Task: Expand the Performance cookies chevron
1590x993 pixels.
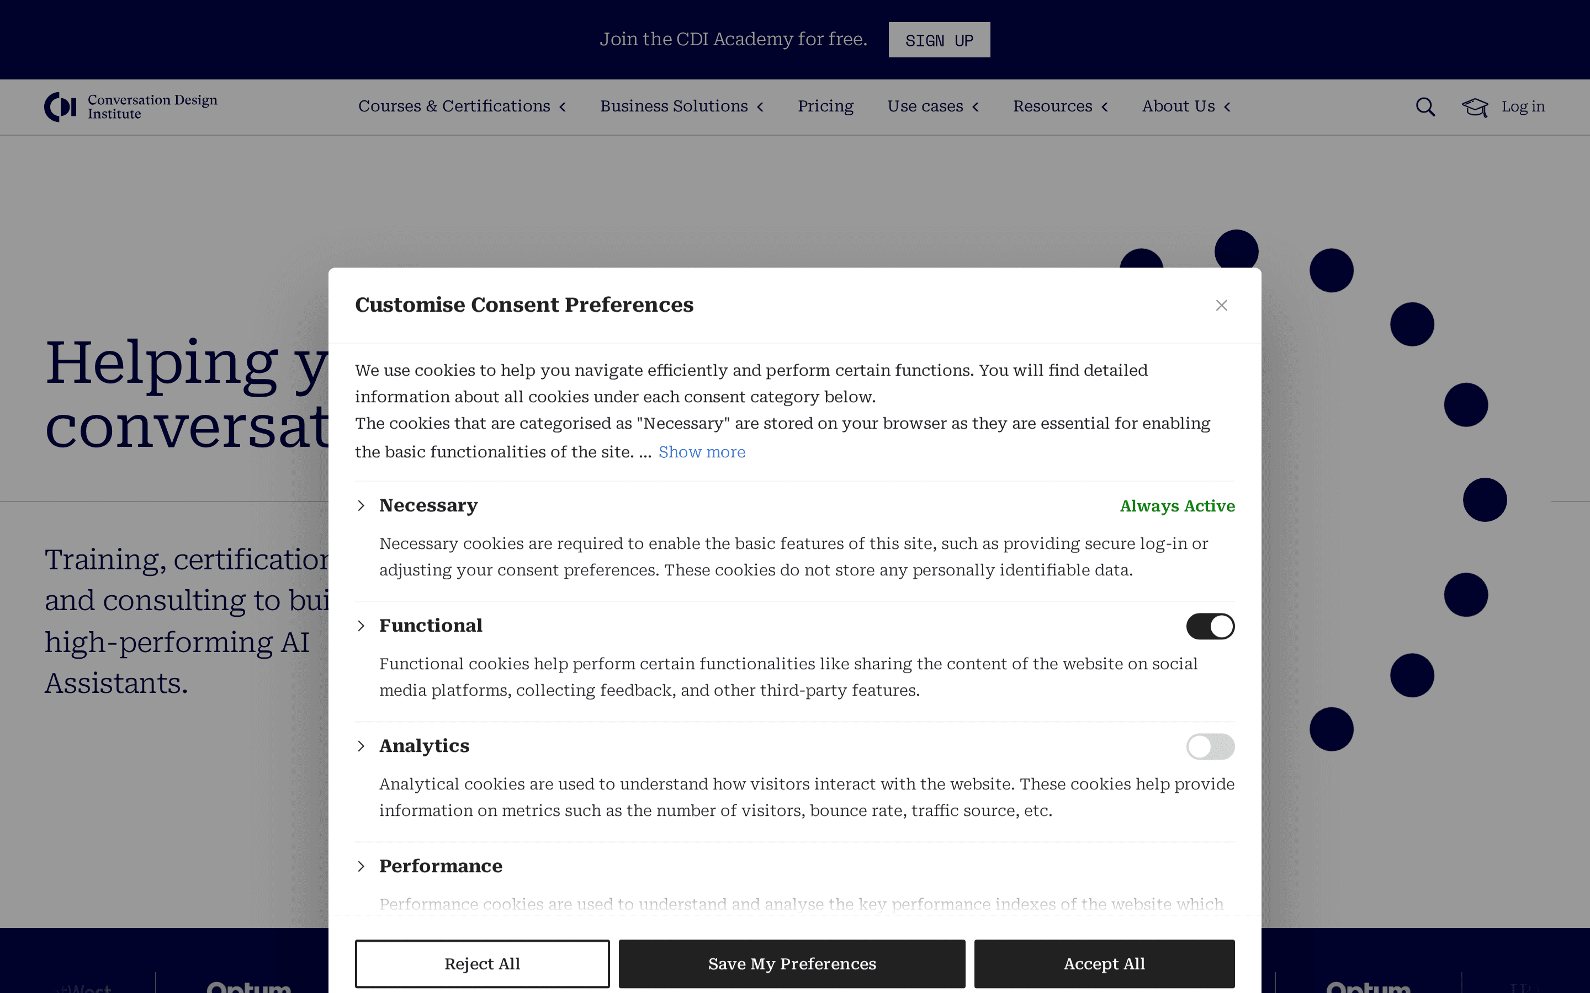Action: pyautogui.click(x=361, y=866)
